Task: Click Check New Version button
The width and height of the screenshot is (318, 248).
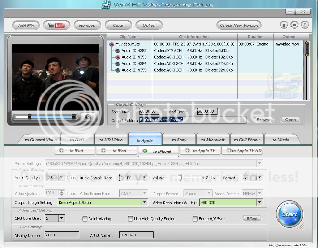Action: click(239, 25)
